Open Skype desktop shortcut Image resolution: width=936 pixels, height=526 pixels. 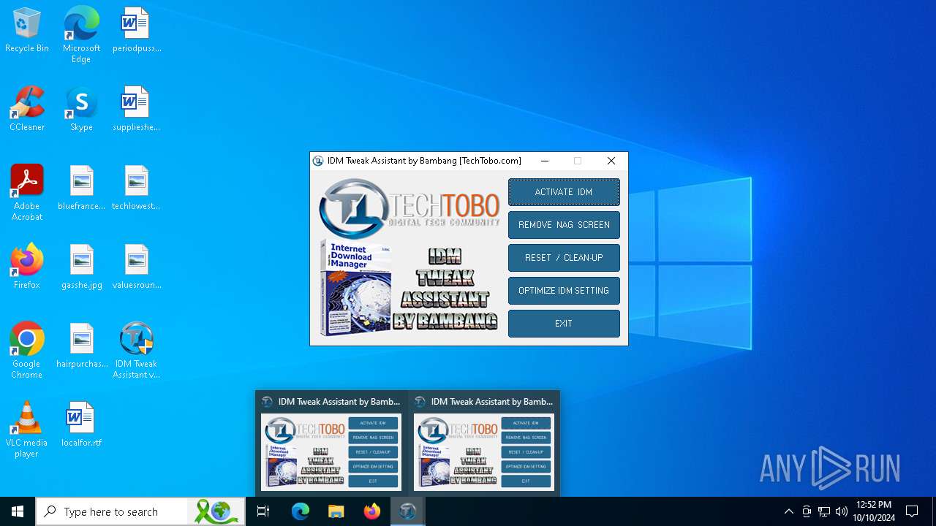[x=81, y=110]
